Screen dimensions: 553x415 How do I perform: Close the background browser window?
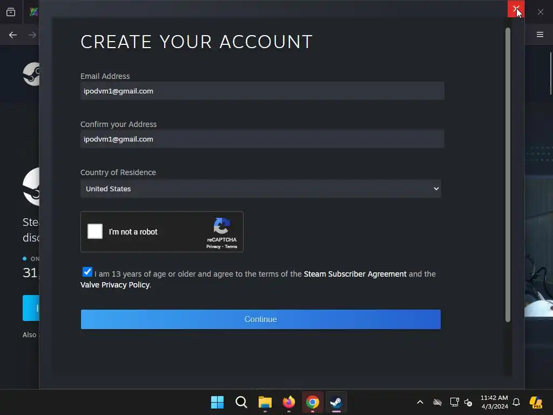coord(540,12)
